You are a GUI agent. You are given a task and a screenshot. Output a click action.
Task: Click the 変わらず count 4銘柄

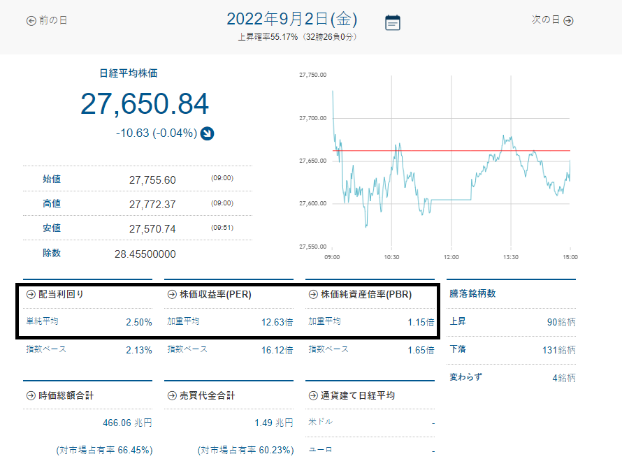564,378
